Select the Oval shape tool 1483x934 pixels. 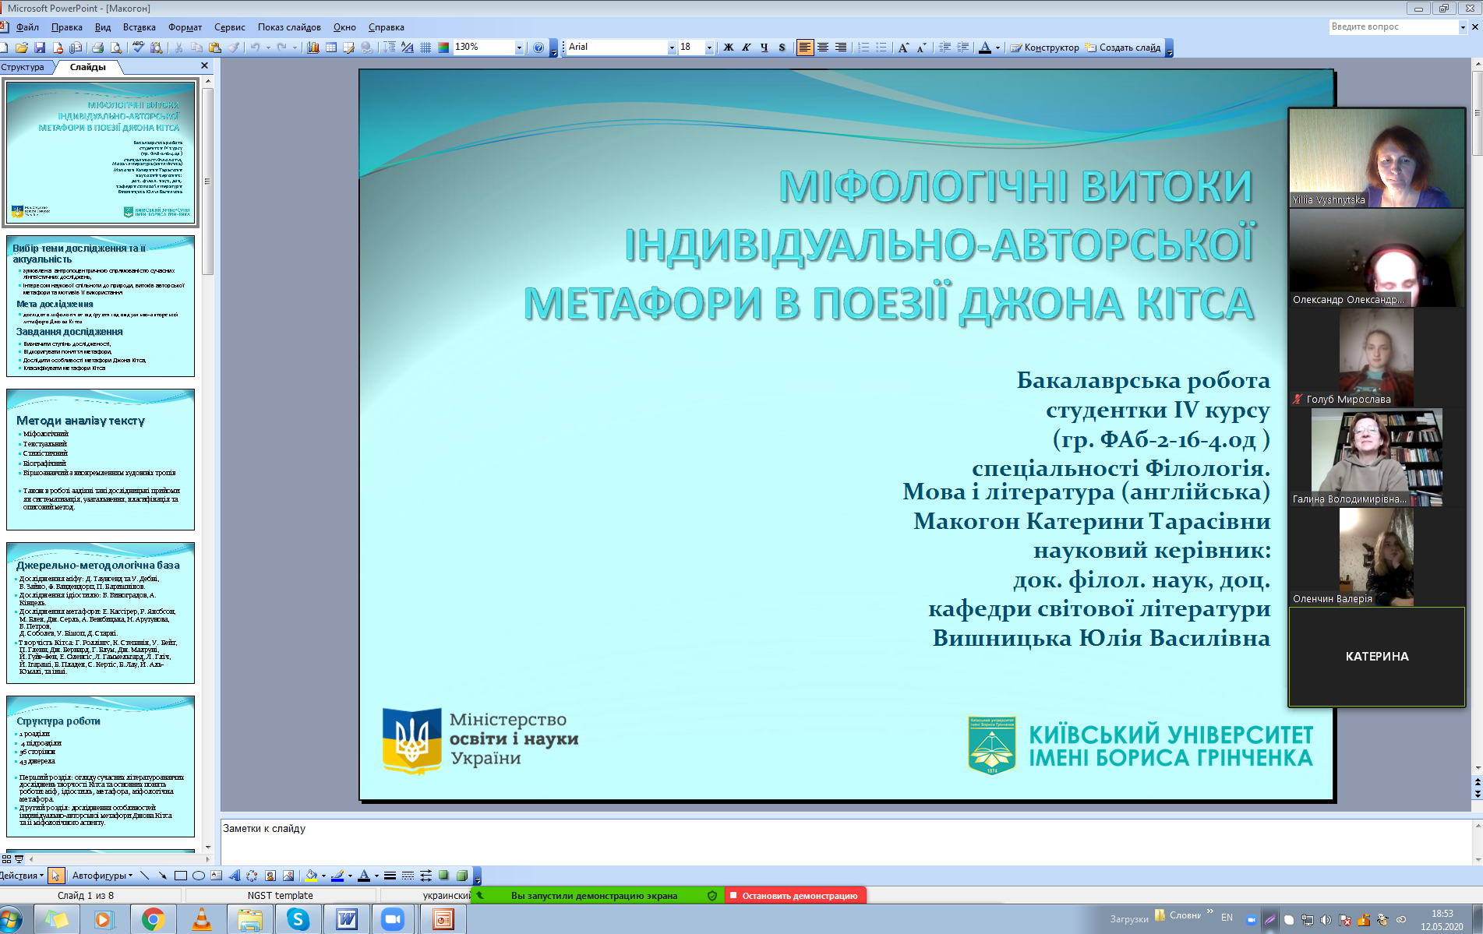[199, 876]
